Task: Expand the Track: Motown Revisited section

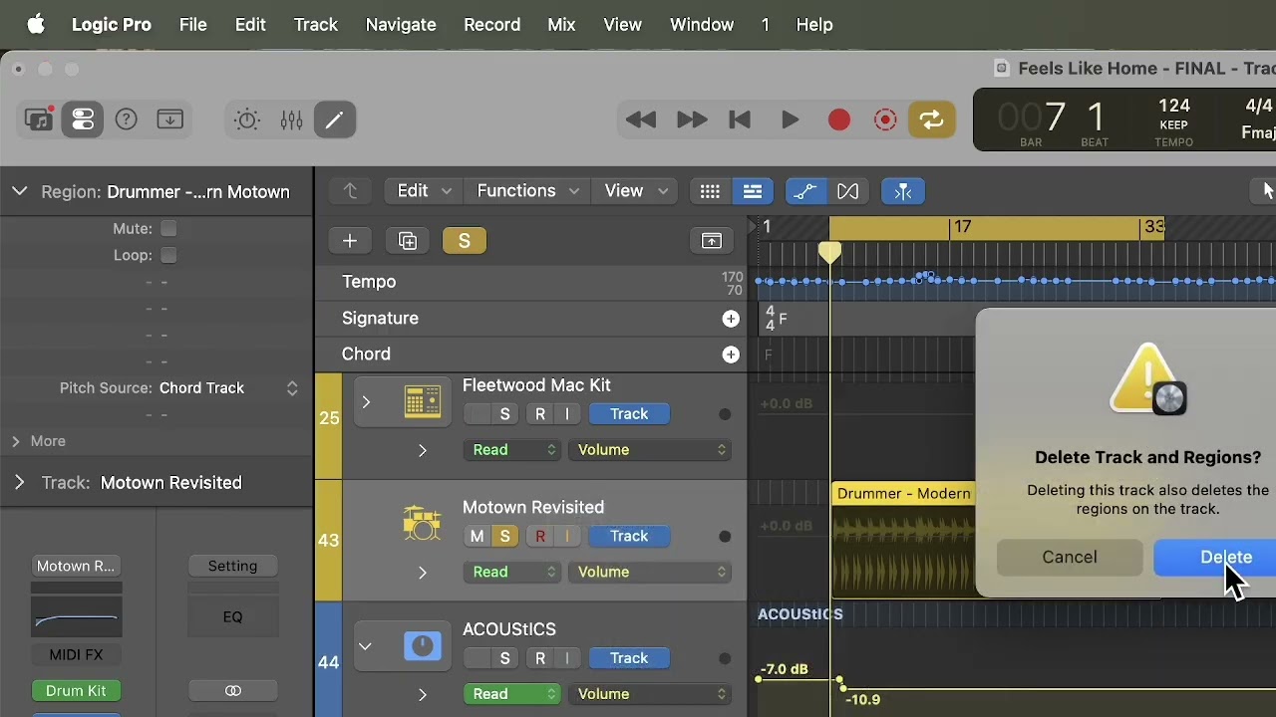Action: (x=19, y=482)
